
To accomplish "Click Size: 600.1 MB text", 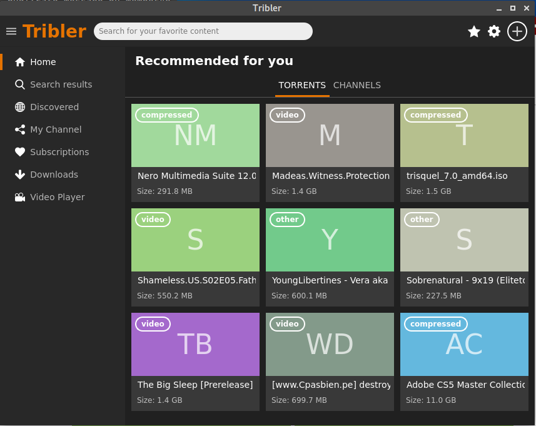I will coord(299,296).
